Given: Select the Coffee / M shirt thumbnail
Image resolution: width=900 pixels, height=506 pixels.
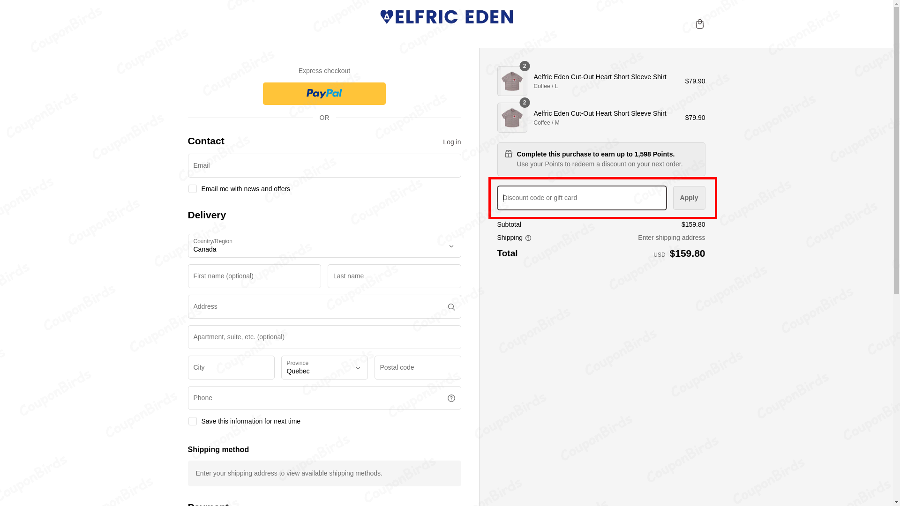Looking at the screenshot, I should tap(512, 117).
